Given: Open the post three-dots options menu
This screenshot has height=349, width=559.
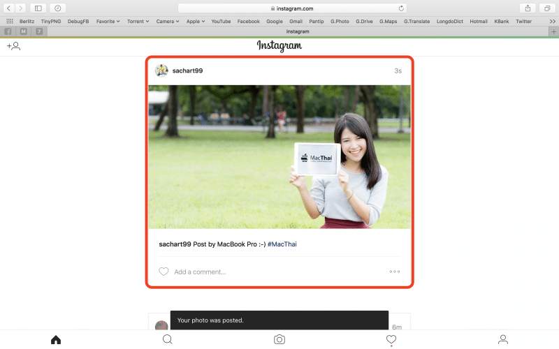Looking at the screenshot, I should coord(395,272).
